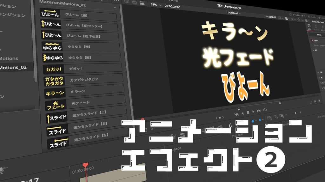
Task: Stop playback with the square button
Action: point(248,112)
